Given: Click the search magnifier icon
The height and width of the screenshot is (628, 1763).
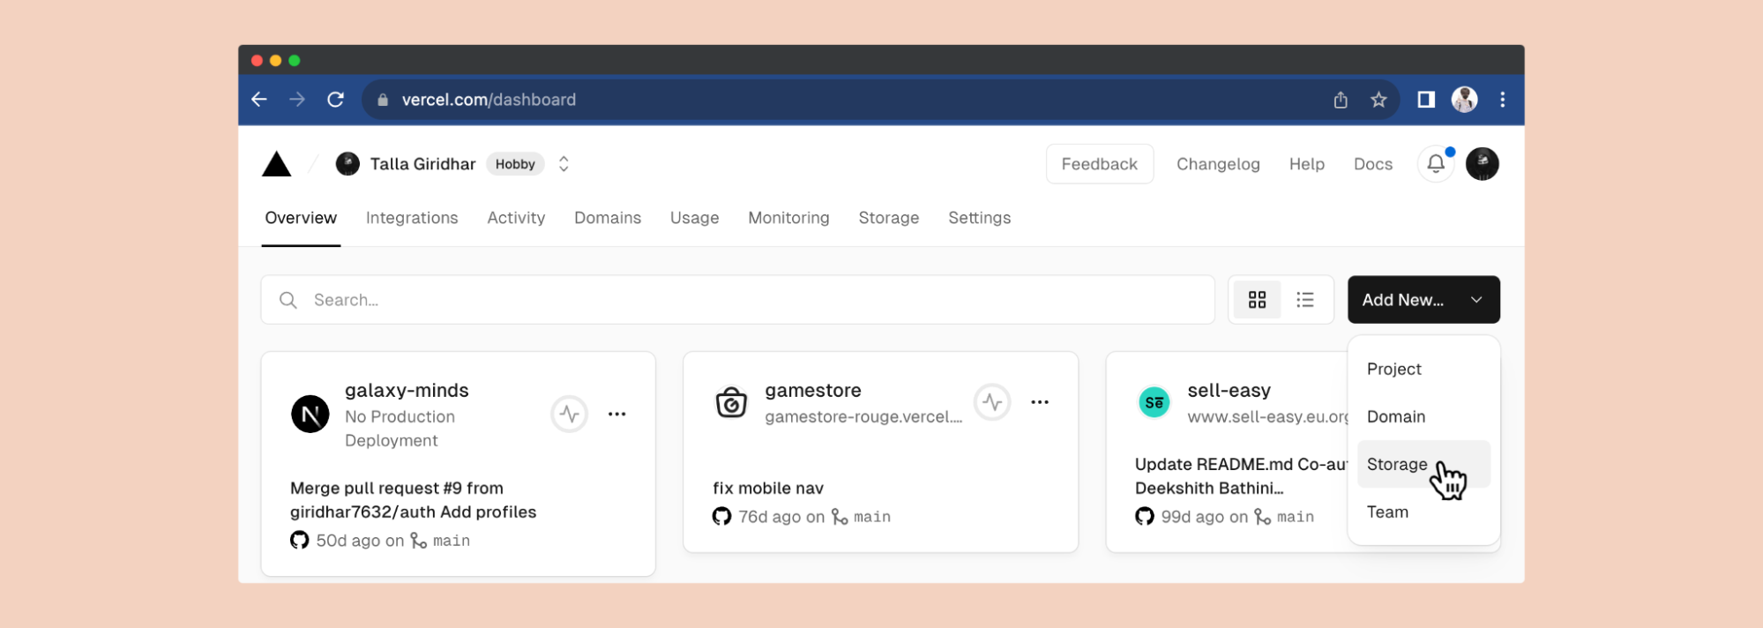Looking at the screenshot, I should (288, 300).
